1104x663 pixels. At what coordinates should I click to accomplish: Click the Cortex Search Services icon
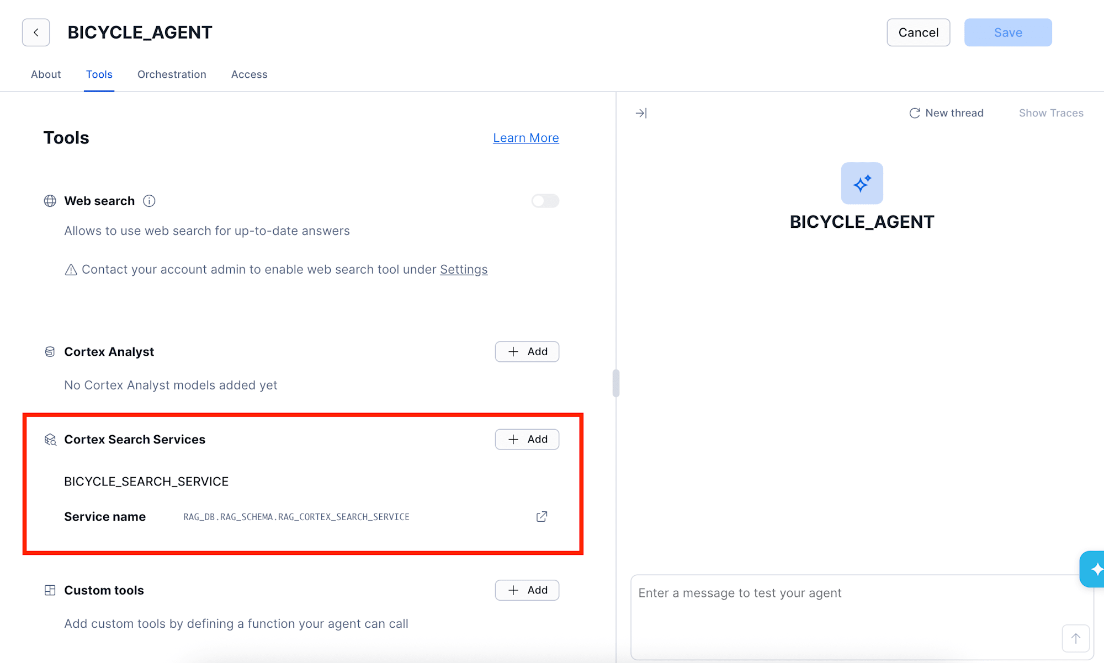pos(50,440)
